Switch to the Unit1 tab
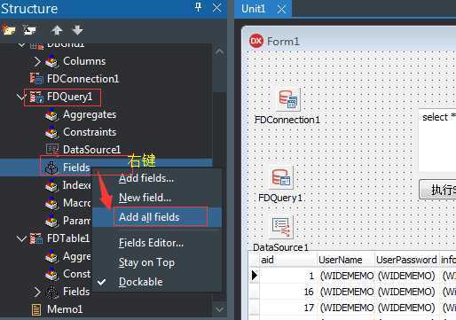Screen dimensions: 456x320 (253, 9)
